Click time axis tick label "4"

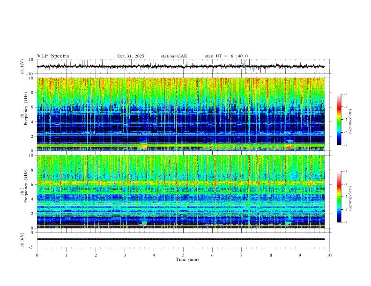pyautogui.click(x=154, y=255)
